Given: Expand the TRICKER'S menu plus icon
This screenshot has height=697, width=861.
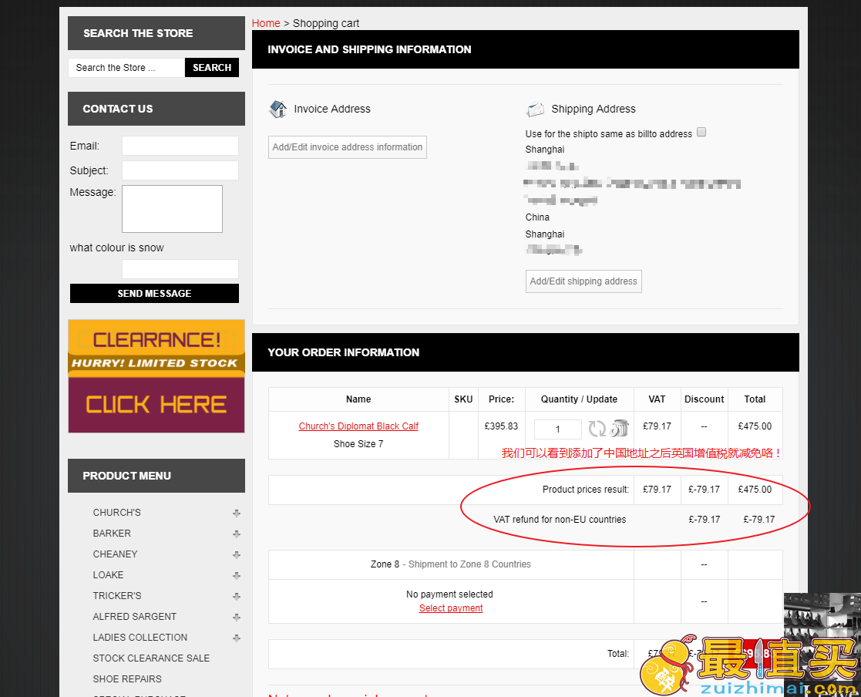Looking at the screenshot, I should click(237, 596).
